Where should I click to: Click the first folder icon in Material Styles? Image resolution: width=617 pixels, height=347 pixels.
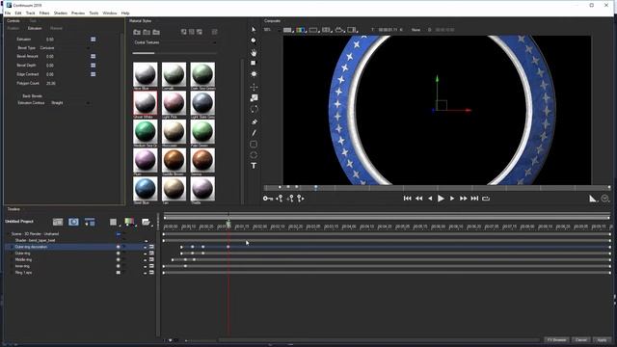tap(137, 32)
